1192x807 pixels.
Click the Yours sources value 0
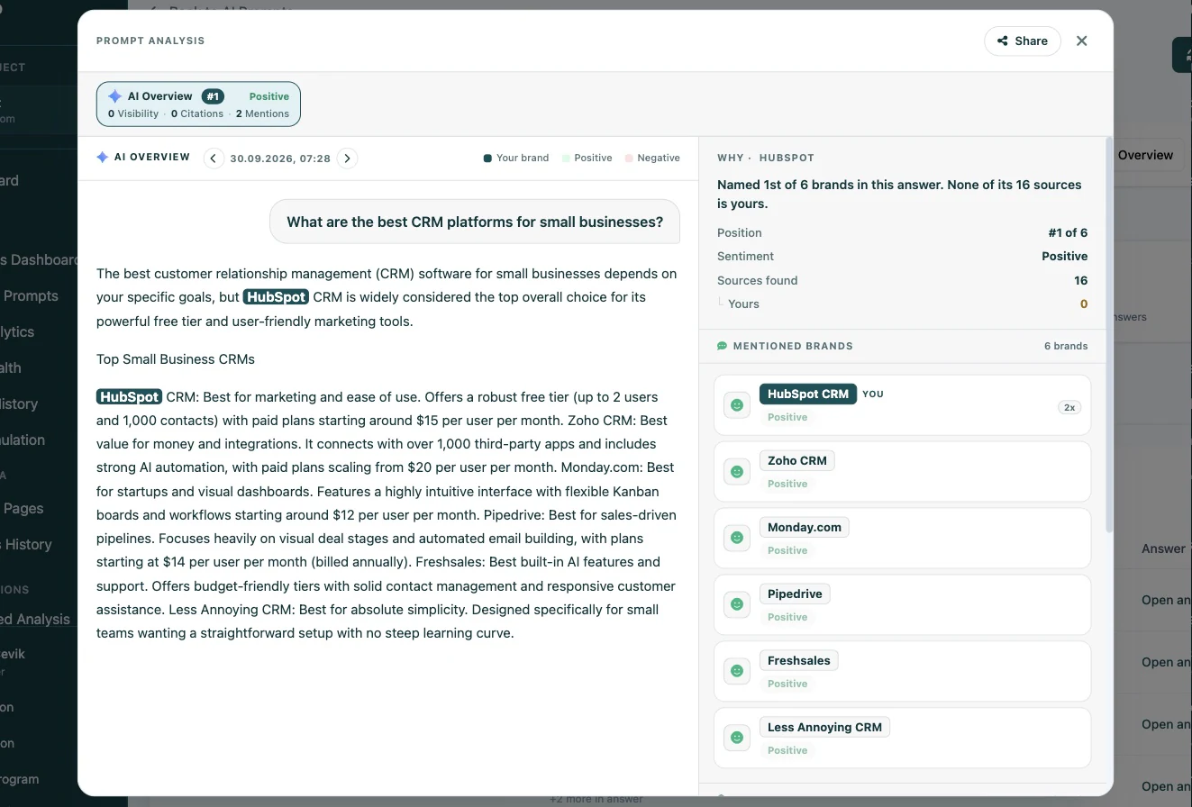pyautogui.click(x=1084, y=304)
